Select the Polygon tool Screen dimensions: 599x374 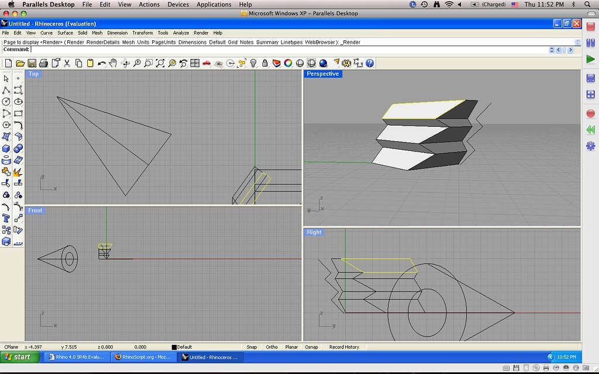6,125
